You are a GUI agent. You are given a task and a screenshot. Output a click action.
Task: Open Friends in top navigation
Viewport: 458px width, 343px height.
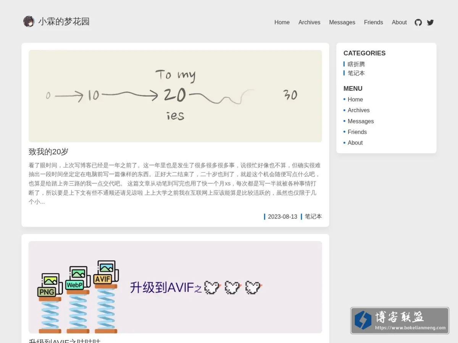374,22
